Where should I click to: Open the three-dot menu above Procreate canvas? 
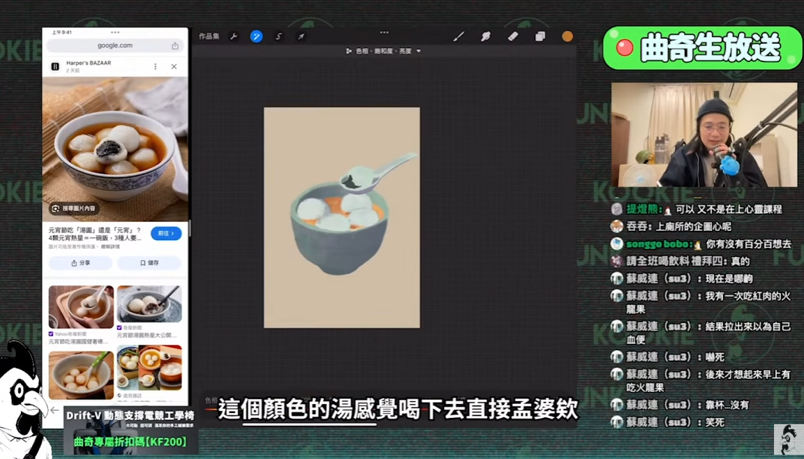pyautogui.click(x=384, y=32)
